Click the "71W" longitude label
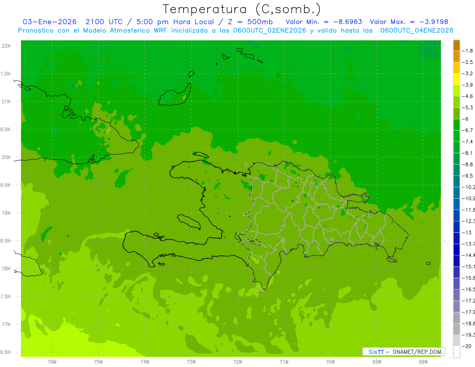This screenshot has width=475, height=367. [284, 362]
